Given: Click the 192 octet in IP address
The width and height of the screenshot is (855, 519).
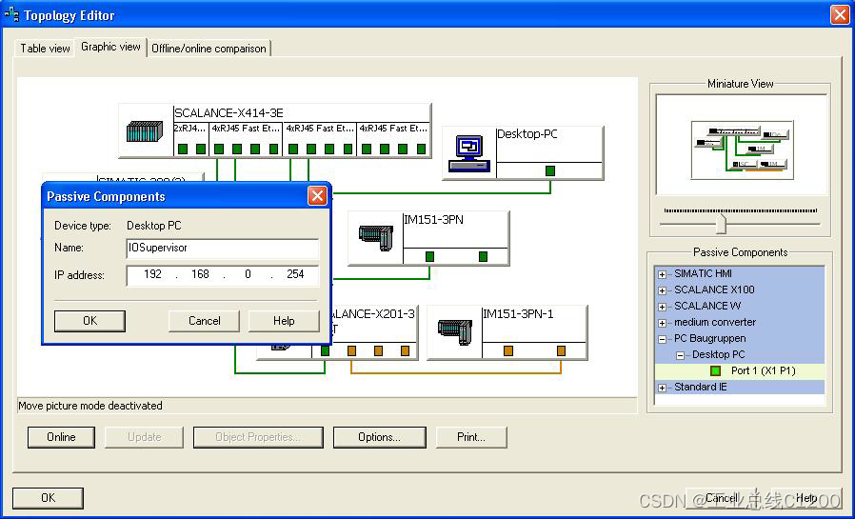Looking at the screenshot, I should [x=152, y=274].
